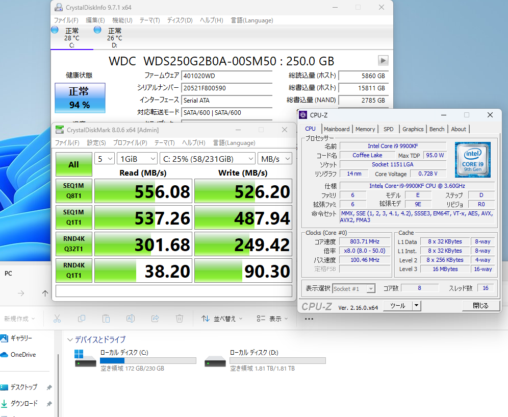
Task: Select the C: drive status indicator in CrystalDiskInfo
Action: click(x=71, y=38)
